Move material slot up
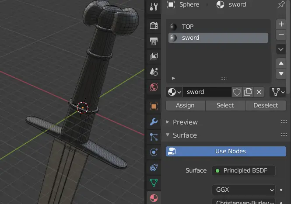Viewport: 291px width, 204px height. (281, 63)
